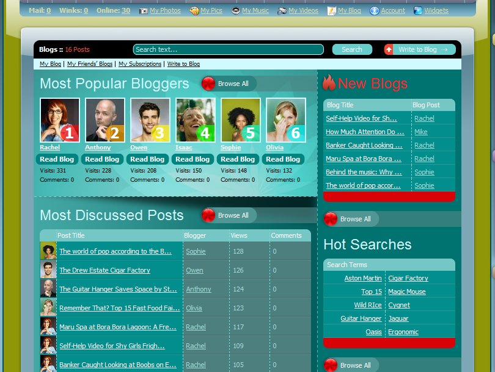This screenshot has width=495, height=372.
Task: Browse All below the New Blogs table
Action: [351, 219]
